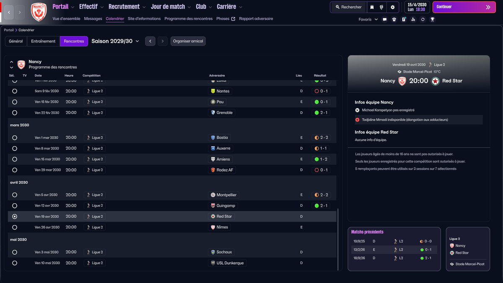Open the globe icon in the top bar
503x283 pixels.
pyautogui.click(x=381, y=7)
